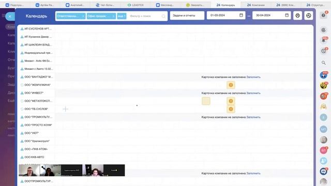Select the ООО ККВ-АВТО row
This screenshot has height=186, width=331.
click(34, 157)
